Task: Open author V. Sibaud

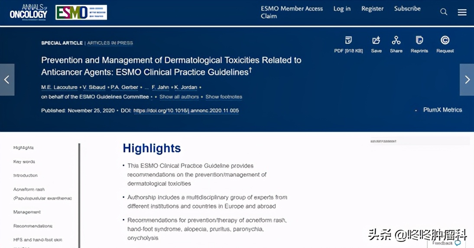Action: click(x=94, y=88)
